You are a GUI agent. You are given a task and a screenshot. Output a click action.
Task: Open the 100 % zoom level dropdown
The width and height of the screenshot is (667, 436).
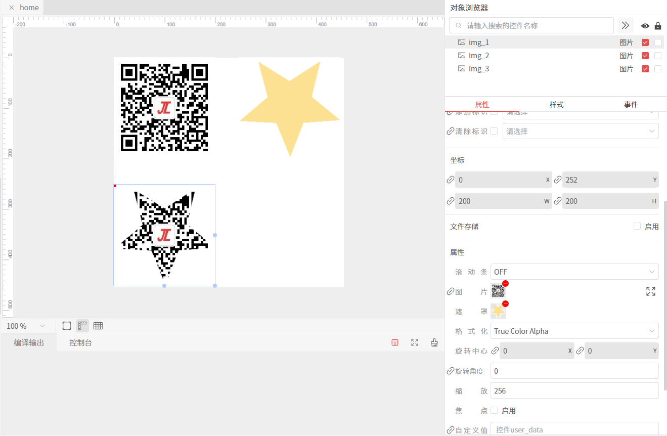coord(26,326)
